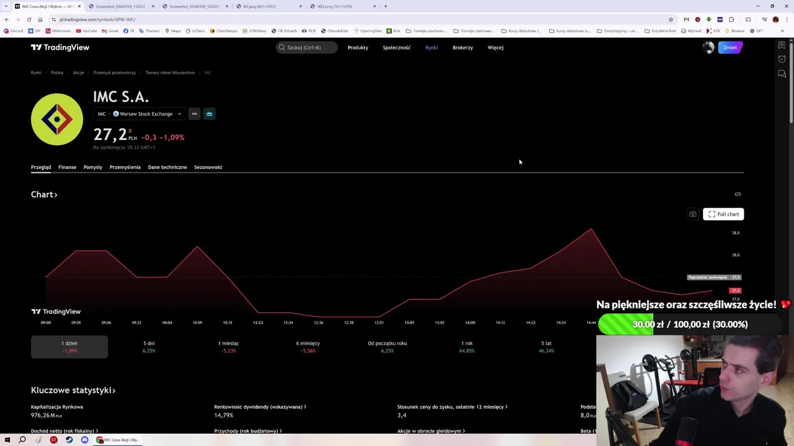Open the browser extensions puzzle icon
Image resolution: width=794 pixels, height=446 pixels.
click(x=731, y=19)
